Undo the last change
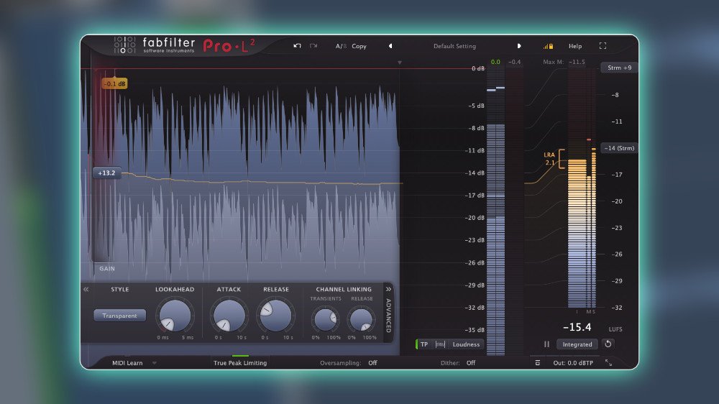 point(297,46)
